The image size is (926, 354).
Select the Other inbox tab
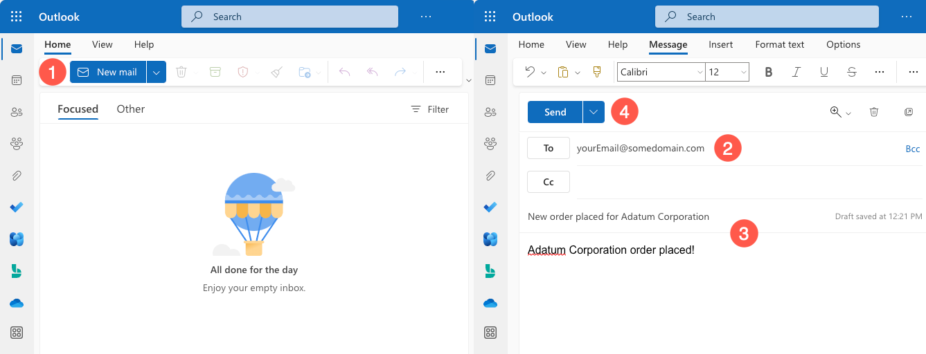point(131,109)
